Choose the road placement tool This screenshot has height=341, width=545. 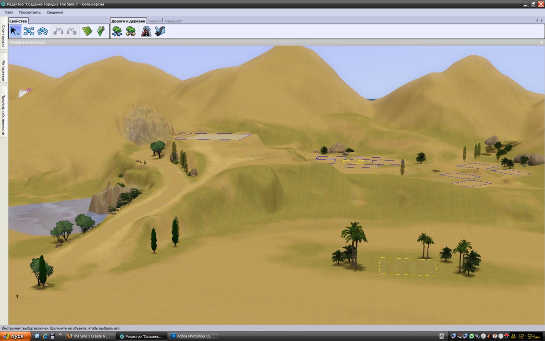[146, 31]
